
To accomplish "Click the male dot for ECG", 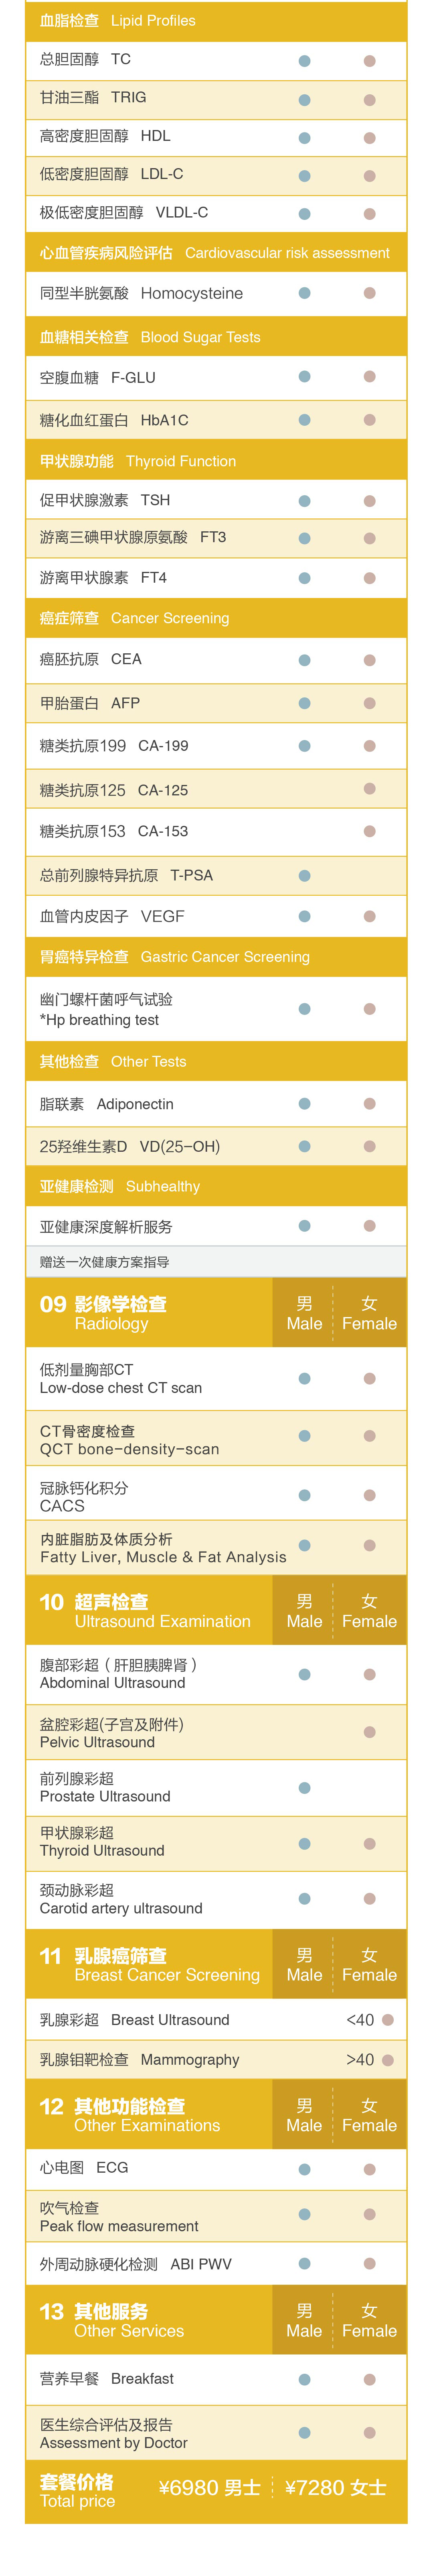I will point(304,2169).
